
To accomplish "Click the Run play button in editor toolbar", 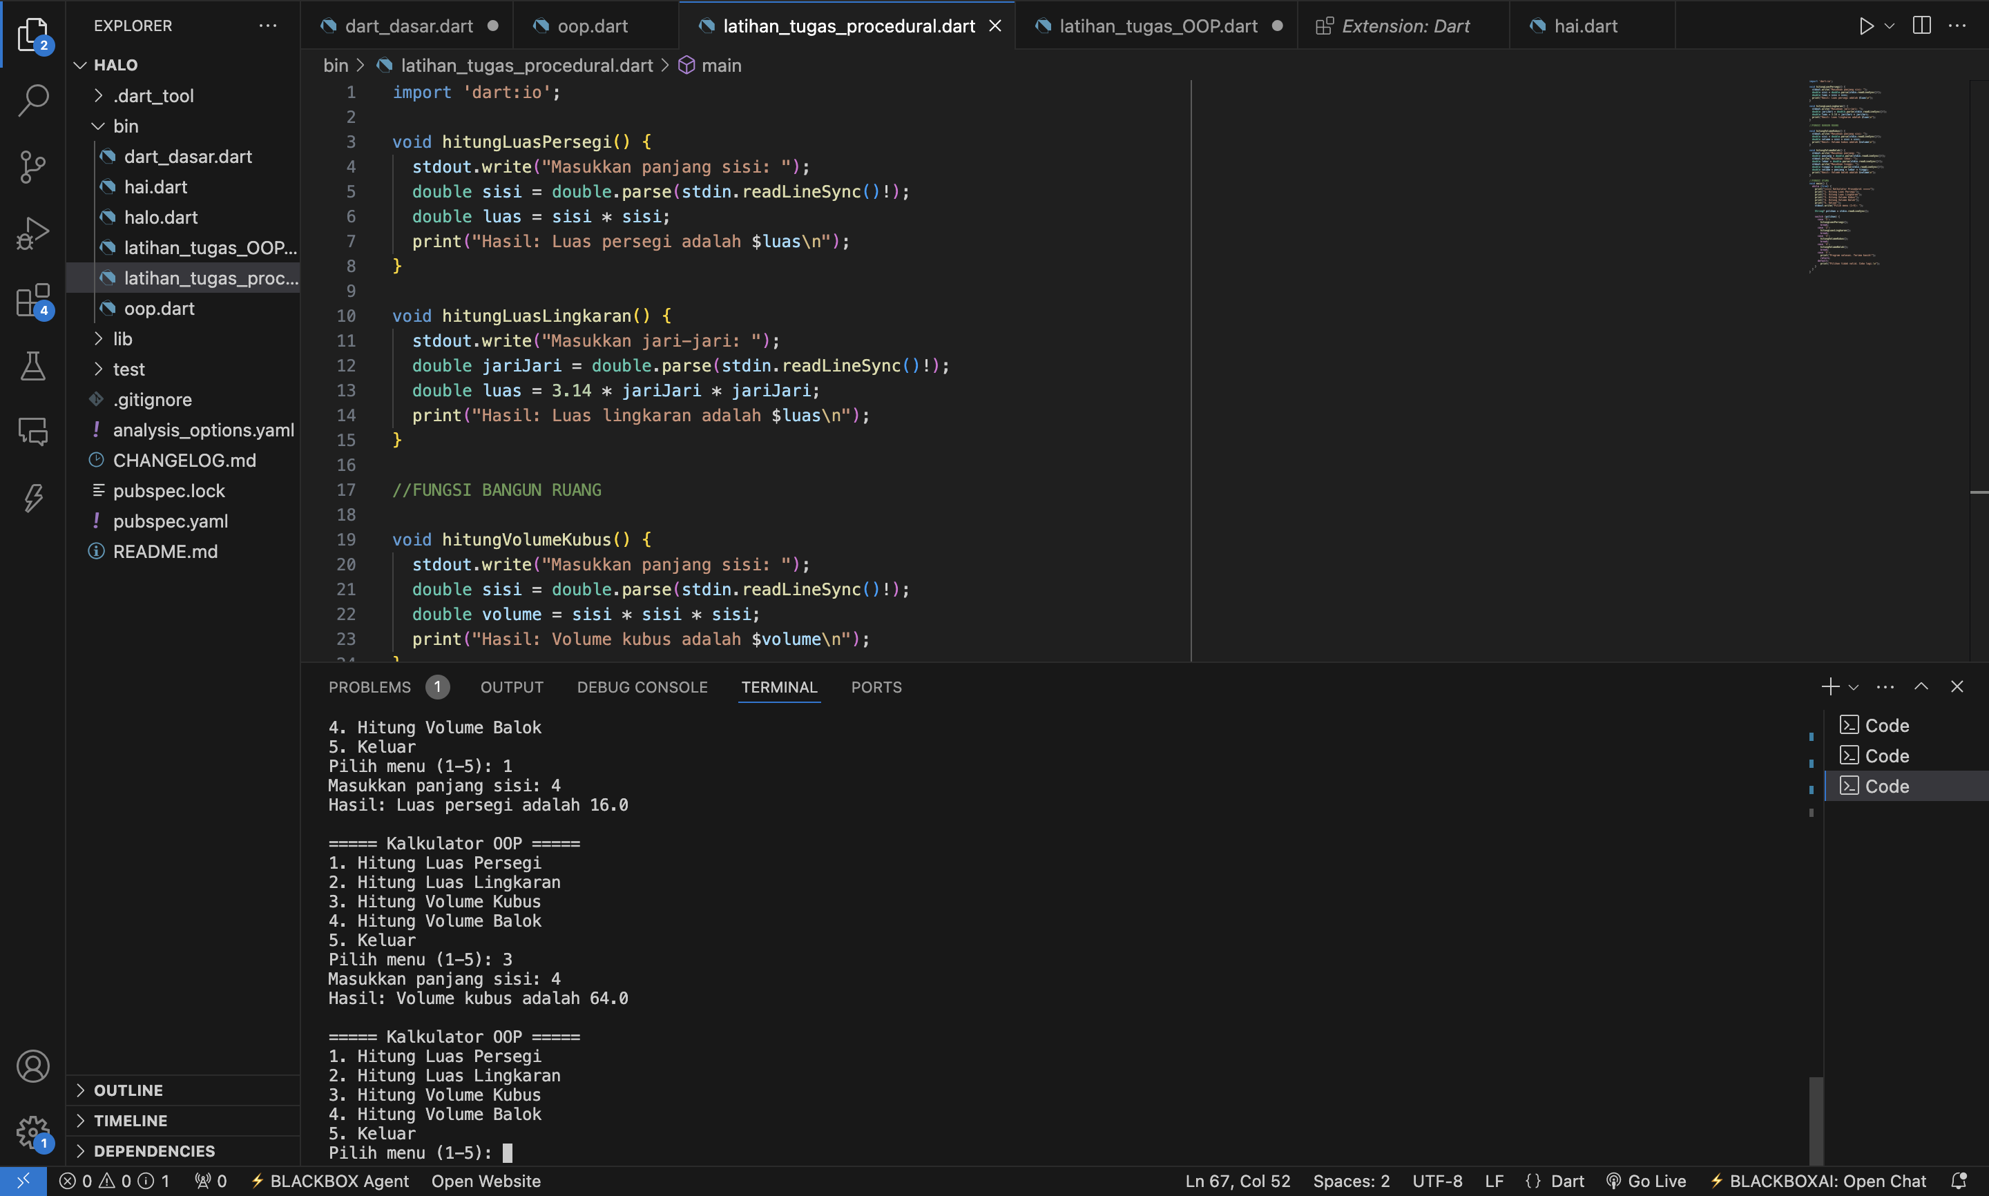I will click(x=1865, y=26).
